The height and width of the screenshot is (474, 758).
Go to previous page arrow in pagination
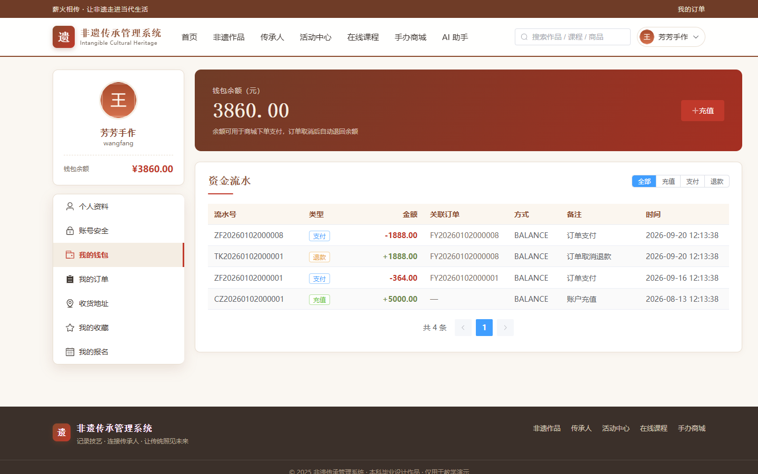tap(463, 328)
